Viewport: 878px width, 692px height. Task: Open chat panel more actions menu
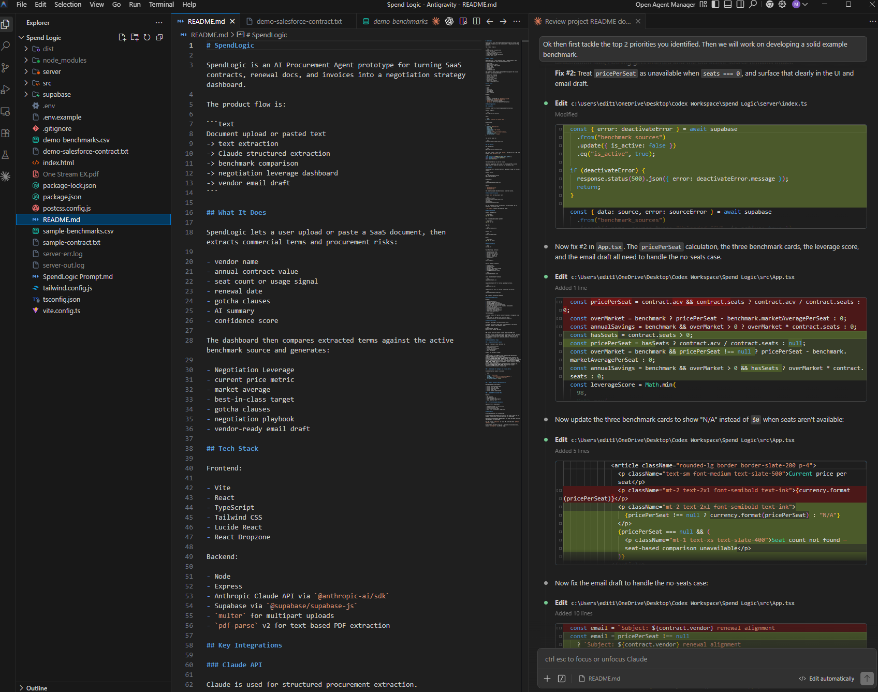pos(872,21)
